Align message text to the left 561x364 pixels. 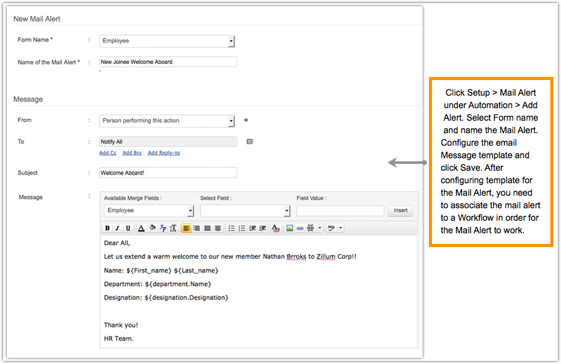pos(186,228)
